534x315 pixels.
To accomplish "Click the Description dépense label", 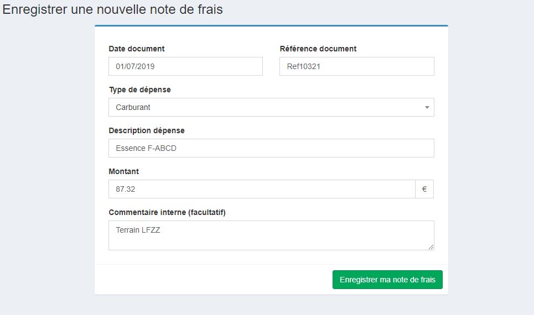I will [147, 130].
